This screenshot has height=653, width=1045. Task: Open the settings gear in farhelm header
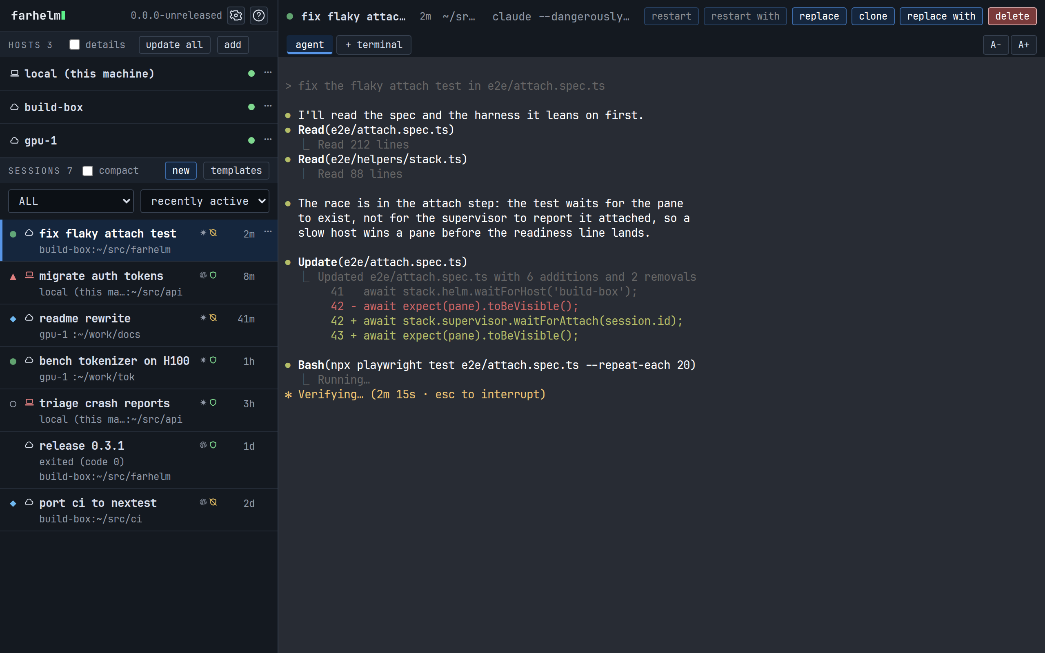(236, 16)
